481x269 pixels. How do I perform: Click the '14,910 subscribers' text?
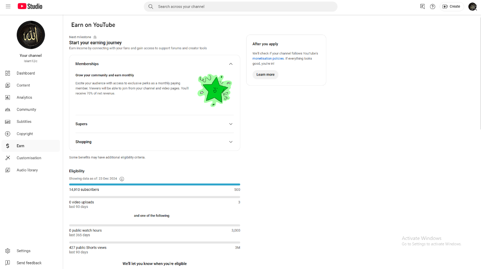pos(84,190)
